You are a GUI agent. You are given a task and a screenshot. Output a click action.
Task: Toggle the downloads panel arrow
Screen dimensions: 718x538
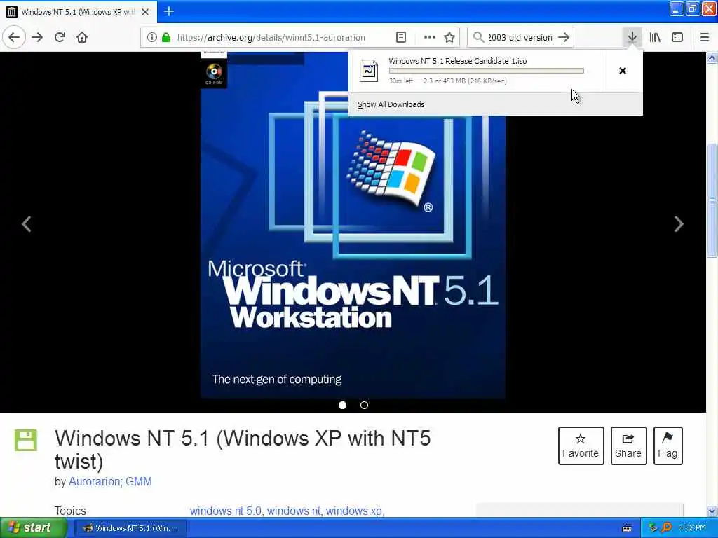click(632, 37)
